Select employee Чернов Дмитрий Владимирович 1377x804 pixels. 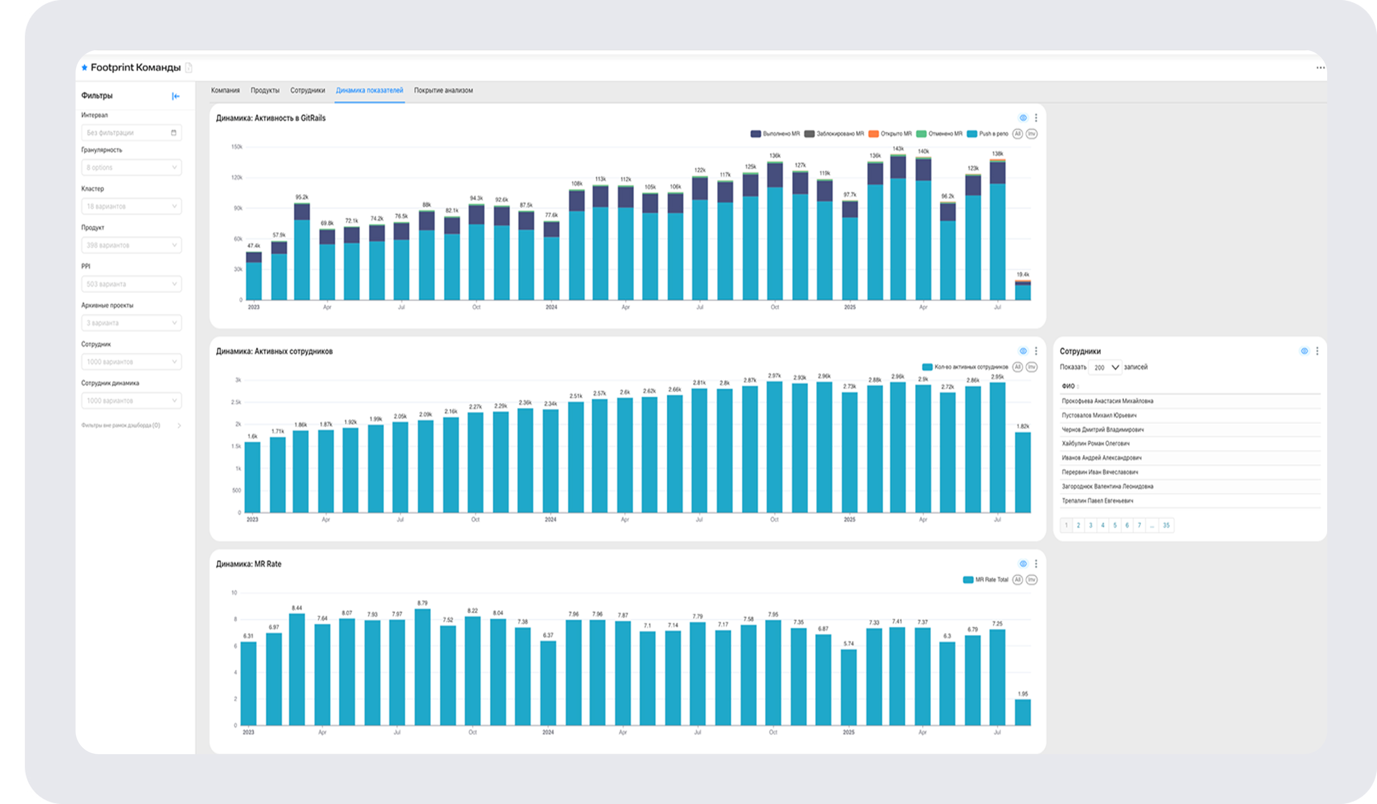(1103, 430)
